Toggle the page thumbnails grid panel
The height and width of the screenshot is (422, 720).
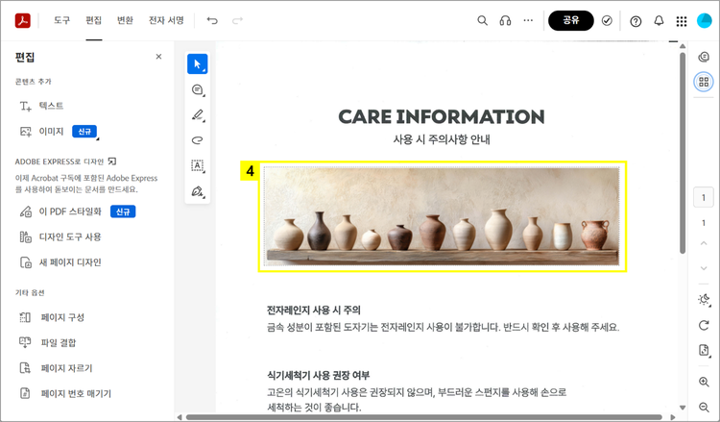click(704, 82)
